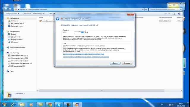Screen dimensions: 190x107
Task: Open the Изображения library
Action: point(17,40)
